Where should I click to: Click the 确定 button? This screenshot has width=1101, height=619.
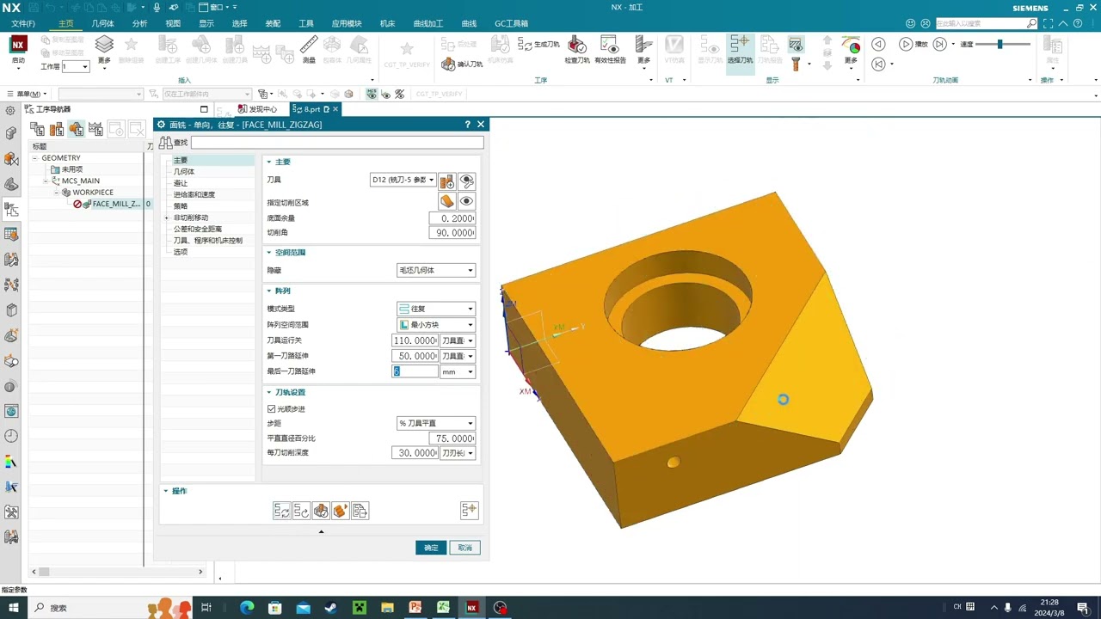(x=431, y=548)
